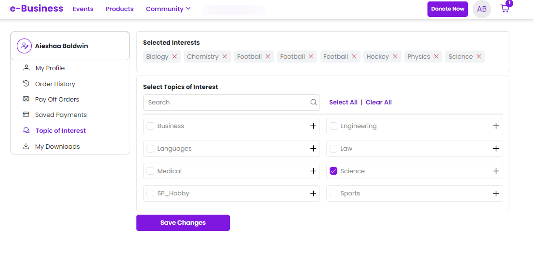Go to Products in the top navigation
533x270 pixels.
[120, 9]
